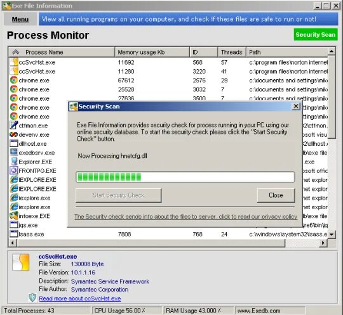Screen dimensions: 343x315
Task: Click Total Processes: 43 status entry
Action: click(x=29, y=311)
